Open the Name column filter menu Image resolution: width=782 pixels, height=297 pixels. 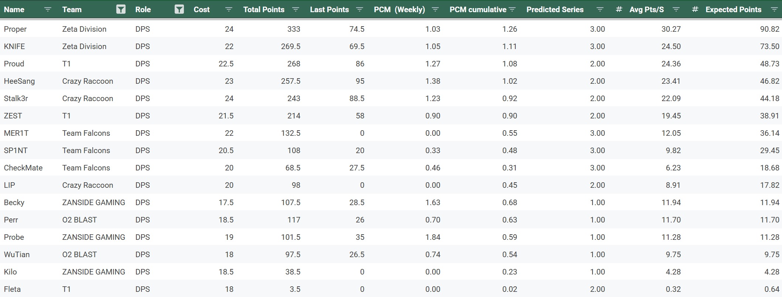pos(48,10)
